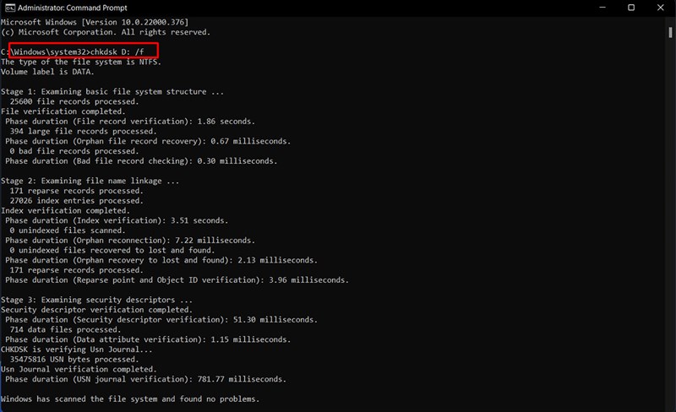Click the "Stage 1: Examining basic file system structure" line
The image size is (676, 412).
click(x=112, y=91)
